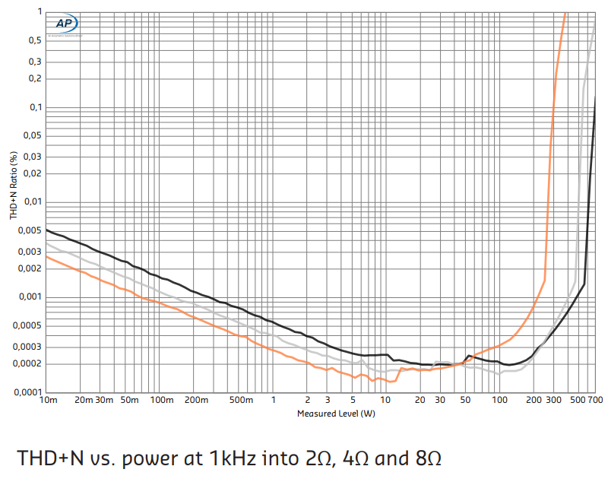Viewport: 608px width, 482px height.
Task: Click the '30m' x-axis tick label
Action: (104, 400)
